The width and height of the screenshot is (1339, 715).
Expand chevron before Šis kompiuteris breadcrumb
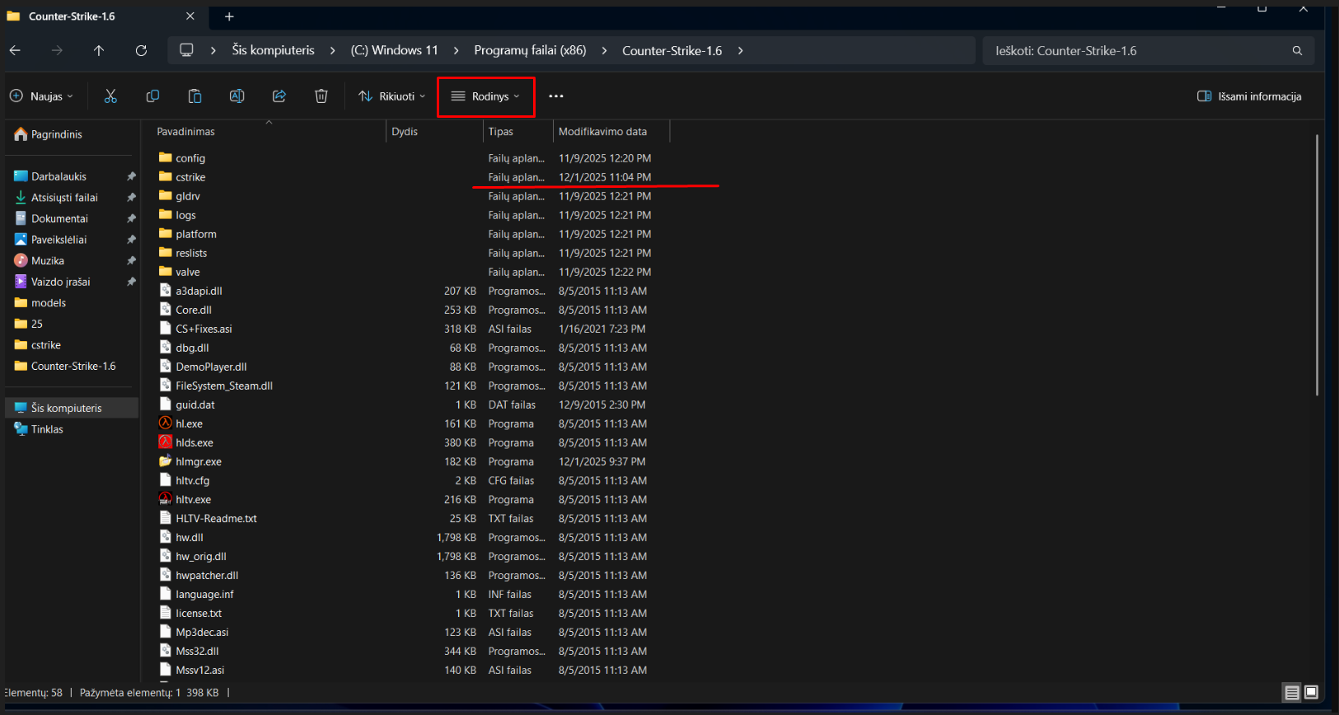coord(213,50)
